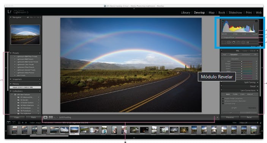This screenshot has width=267, height=143.
Task: Click the Navigator preview thumbnail
Action: tap(25, 35)
